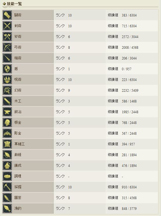Click the fish 漁釣 icon
The image size is (161, 216).
[x=7, y=208]
